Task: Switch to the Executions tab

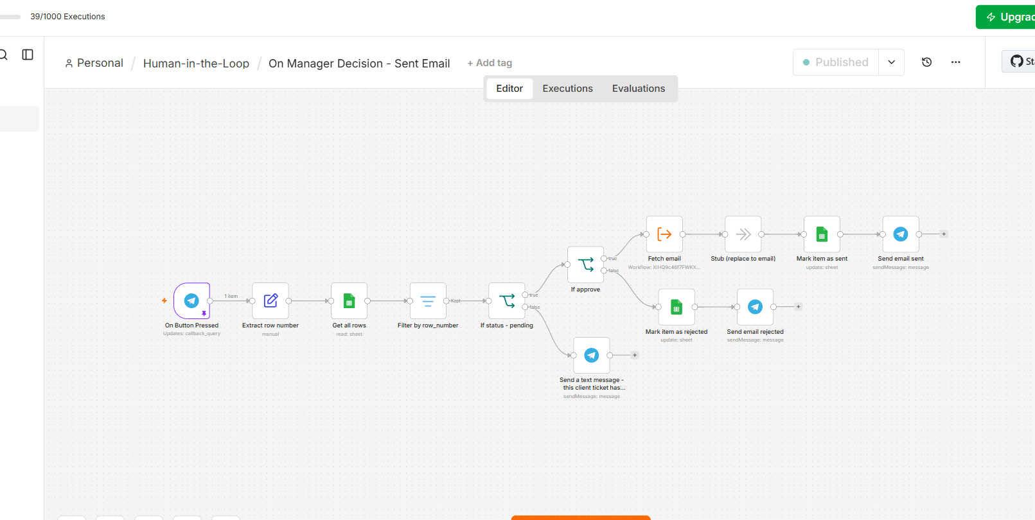Action: click(x=568, y=89)
